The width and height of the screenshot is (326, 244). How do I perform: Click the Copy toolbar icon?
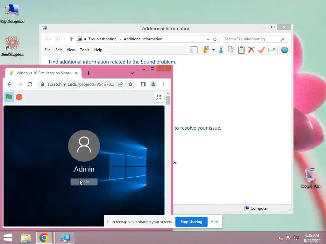231,50
